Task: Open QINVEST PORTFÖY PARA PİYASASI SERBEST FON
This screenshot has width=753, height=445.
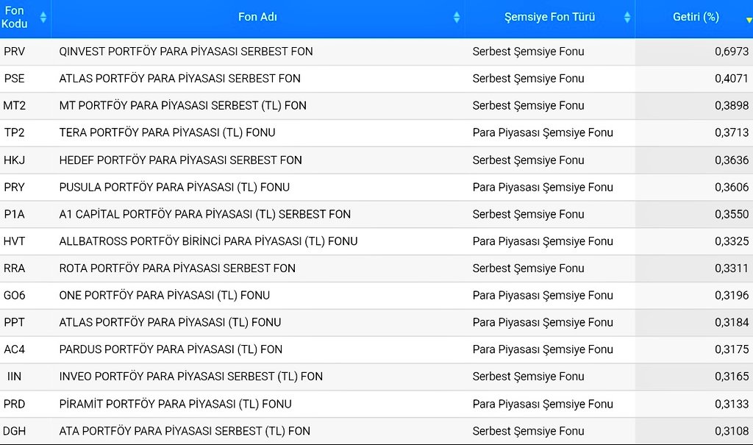Action: 186,51
